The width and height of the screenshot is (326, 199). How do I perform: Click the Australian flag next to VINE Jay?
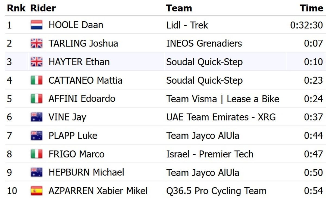[36, 117]
